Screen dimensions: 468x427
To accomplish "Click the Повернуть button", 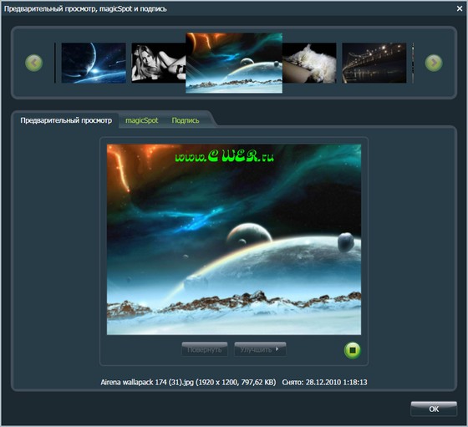I will click(205, 349).
